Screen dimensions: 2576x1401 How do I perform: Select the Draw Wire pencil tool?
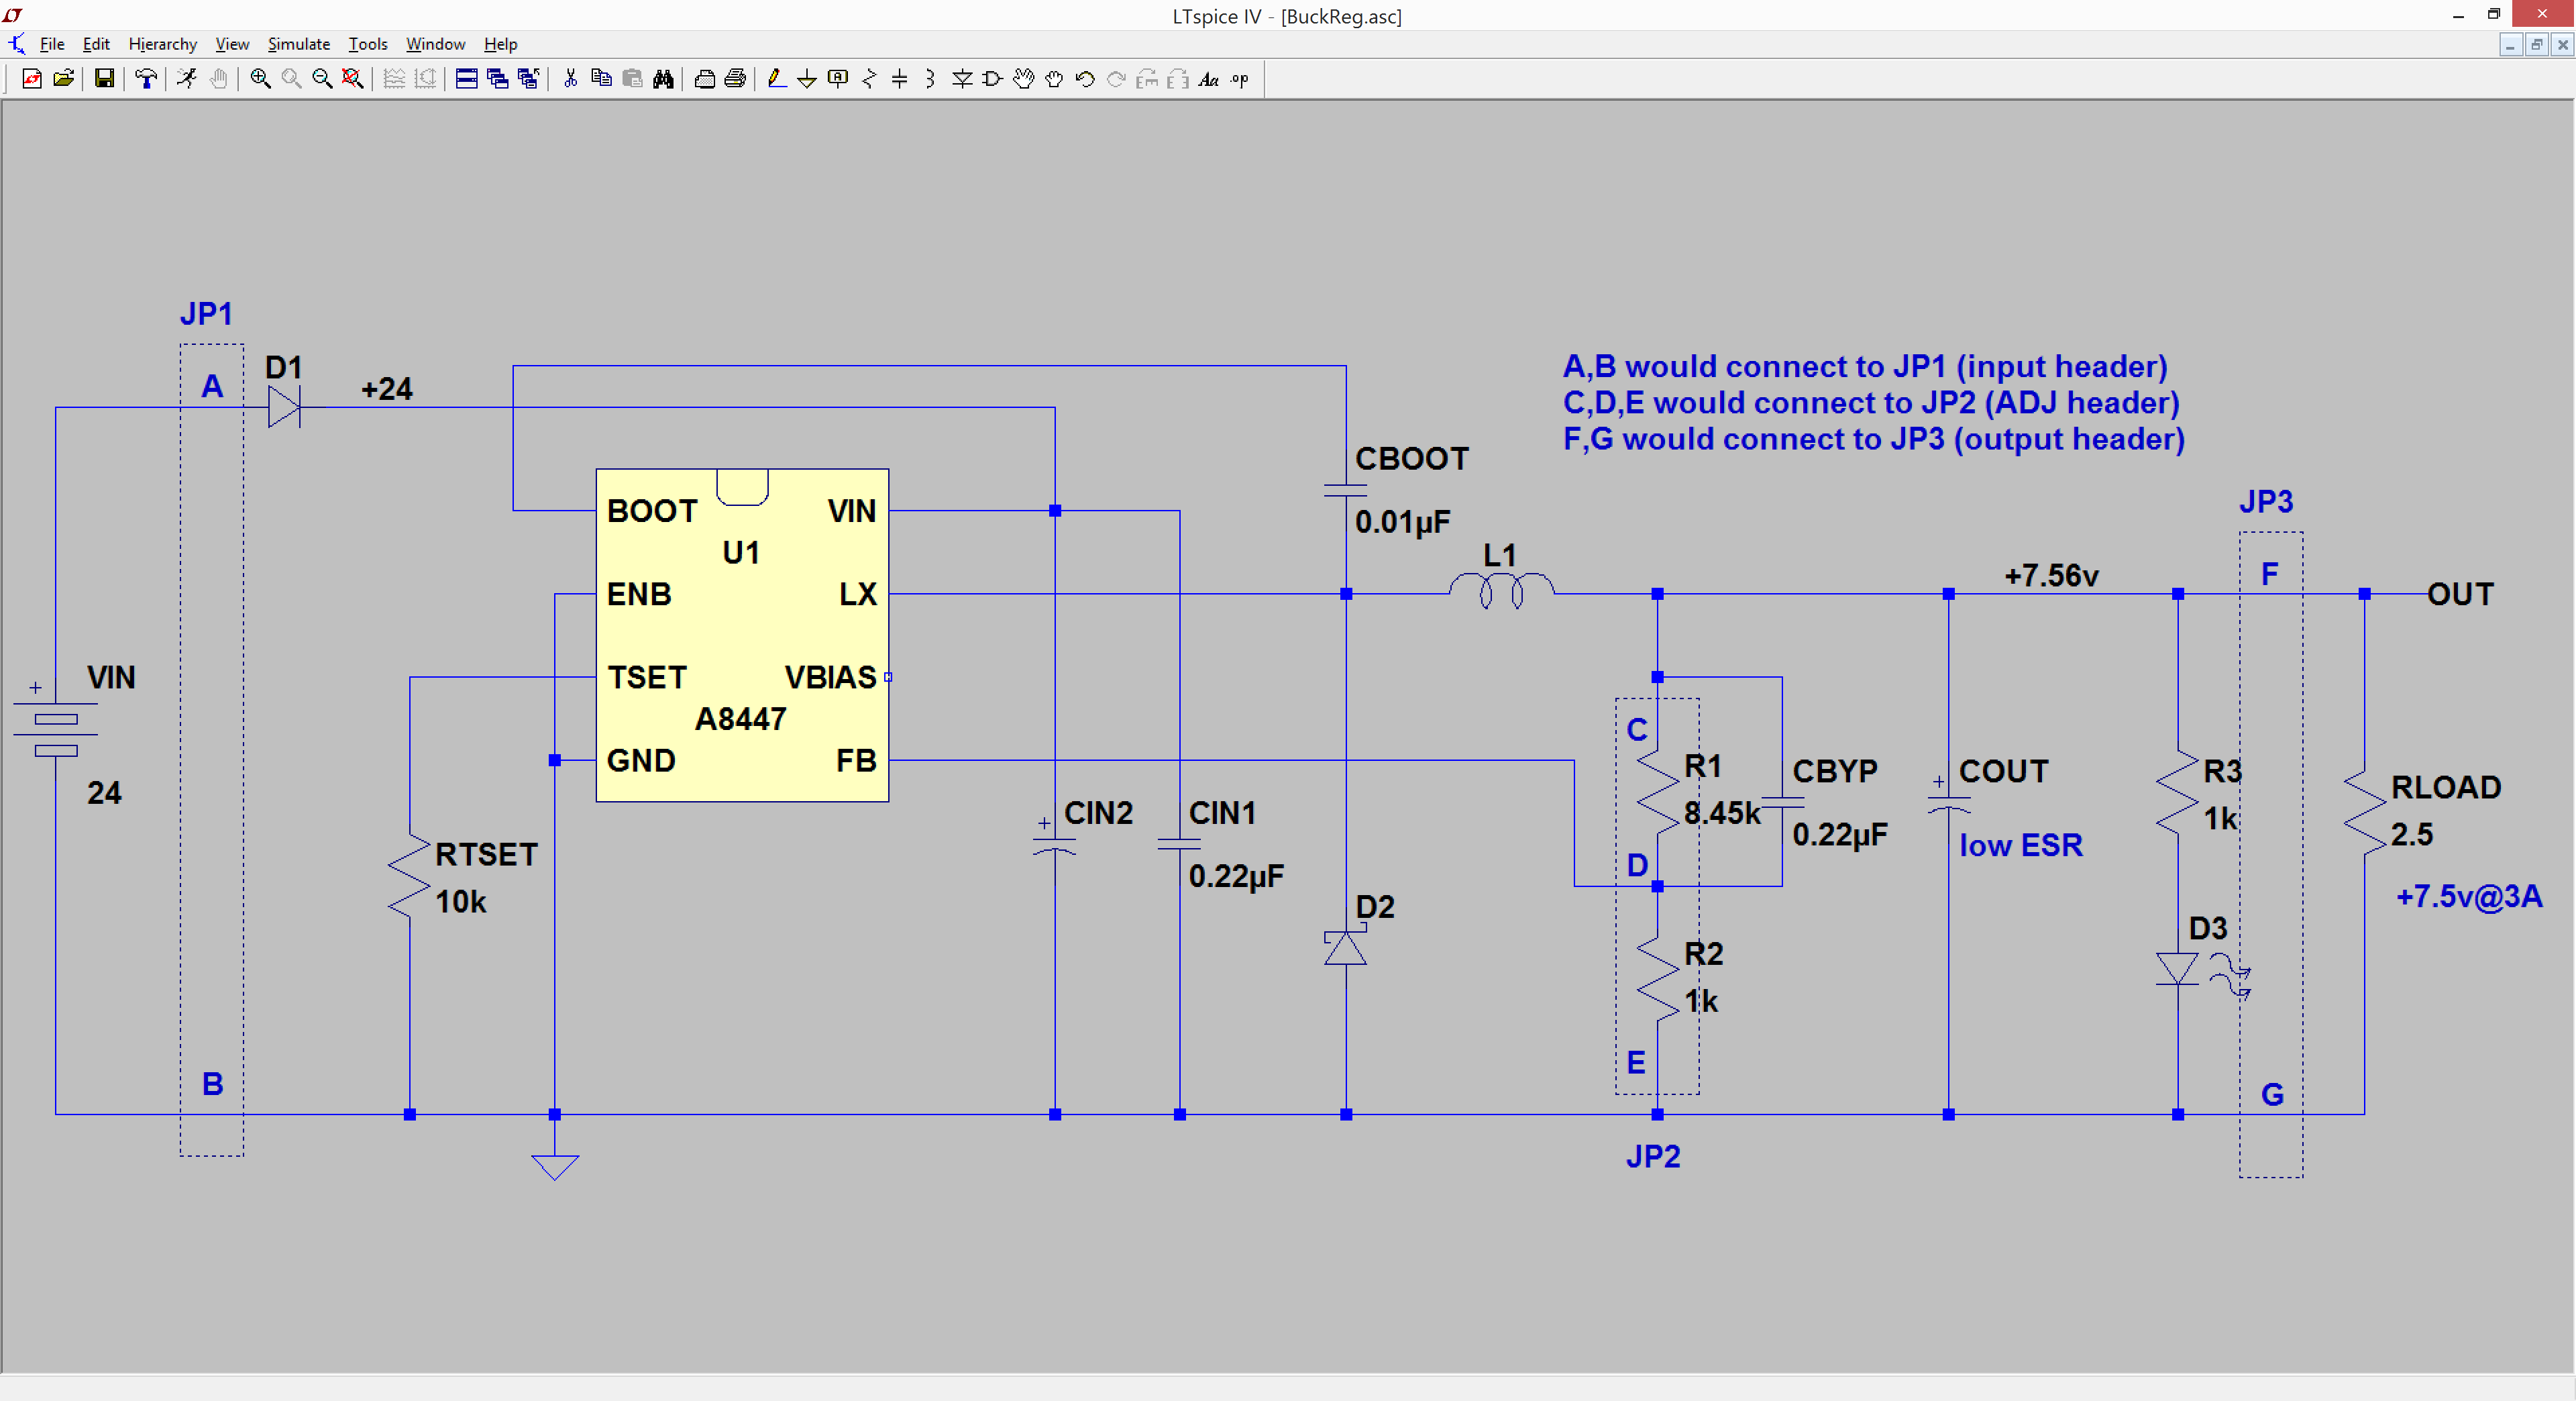click(776, 79)
